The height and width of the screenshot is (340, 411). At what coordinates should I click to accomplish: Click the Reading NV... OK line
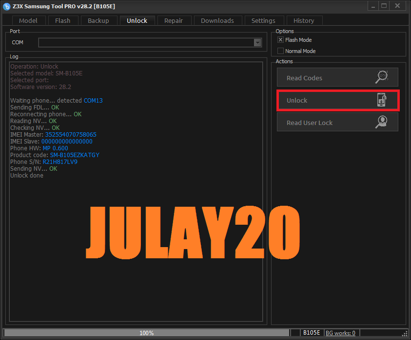(33, 121)
